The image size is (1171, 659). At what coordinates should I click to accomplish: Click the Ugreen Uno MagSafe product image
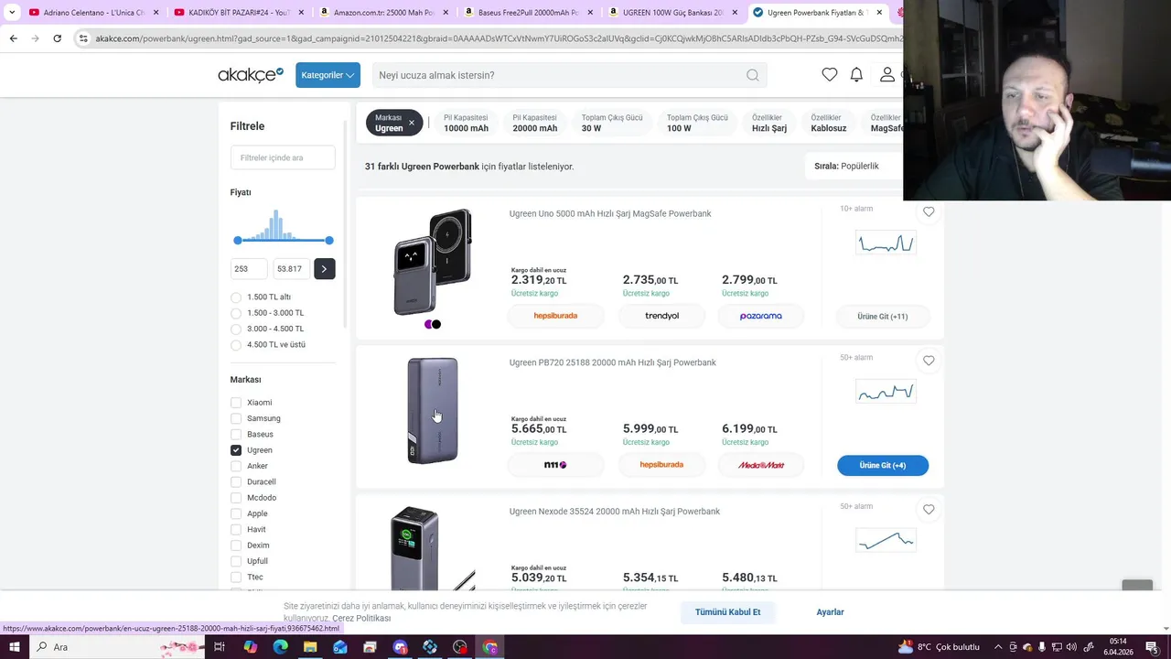433,262
